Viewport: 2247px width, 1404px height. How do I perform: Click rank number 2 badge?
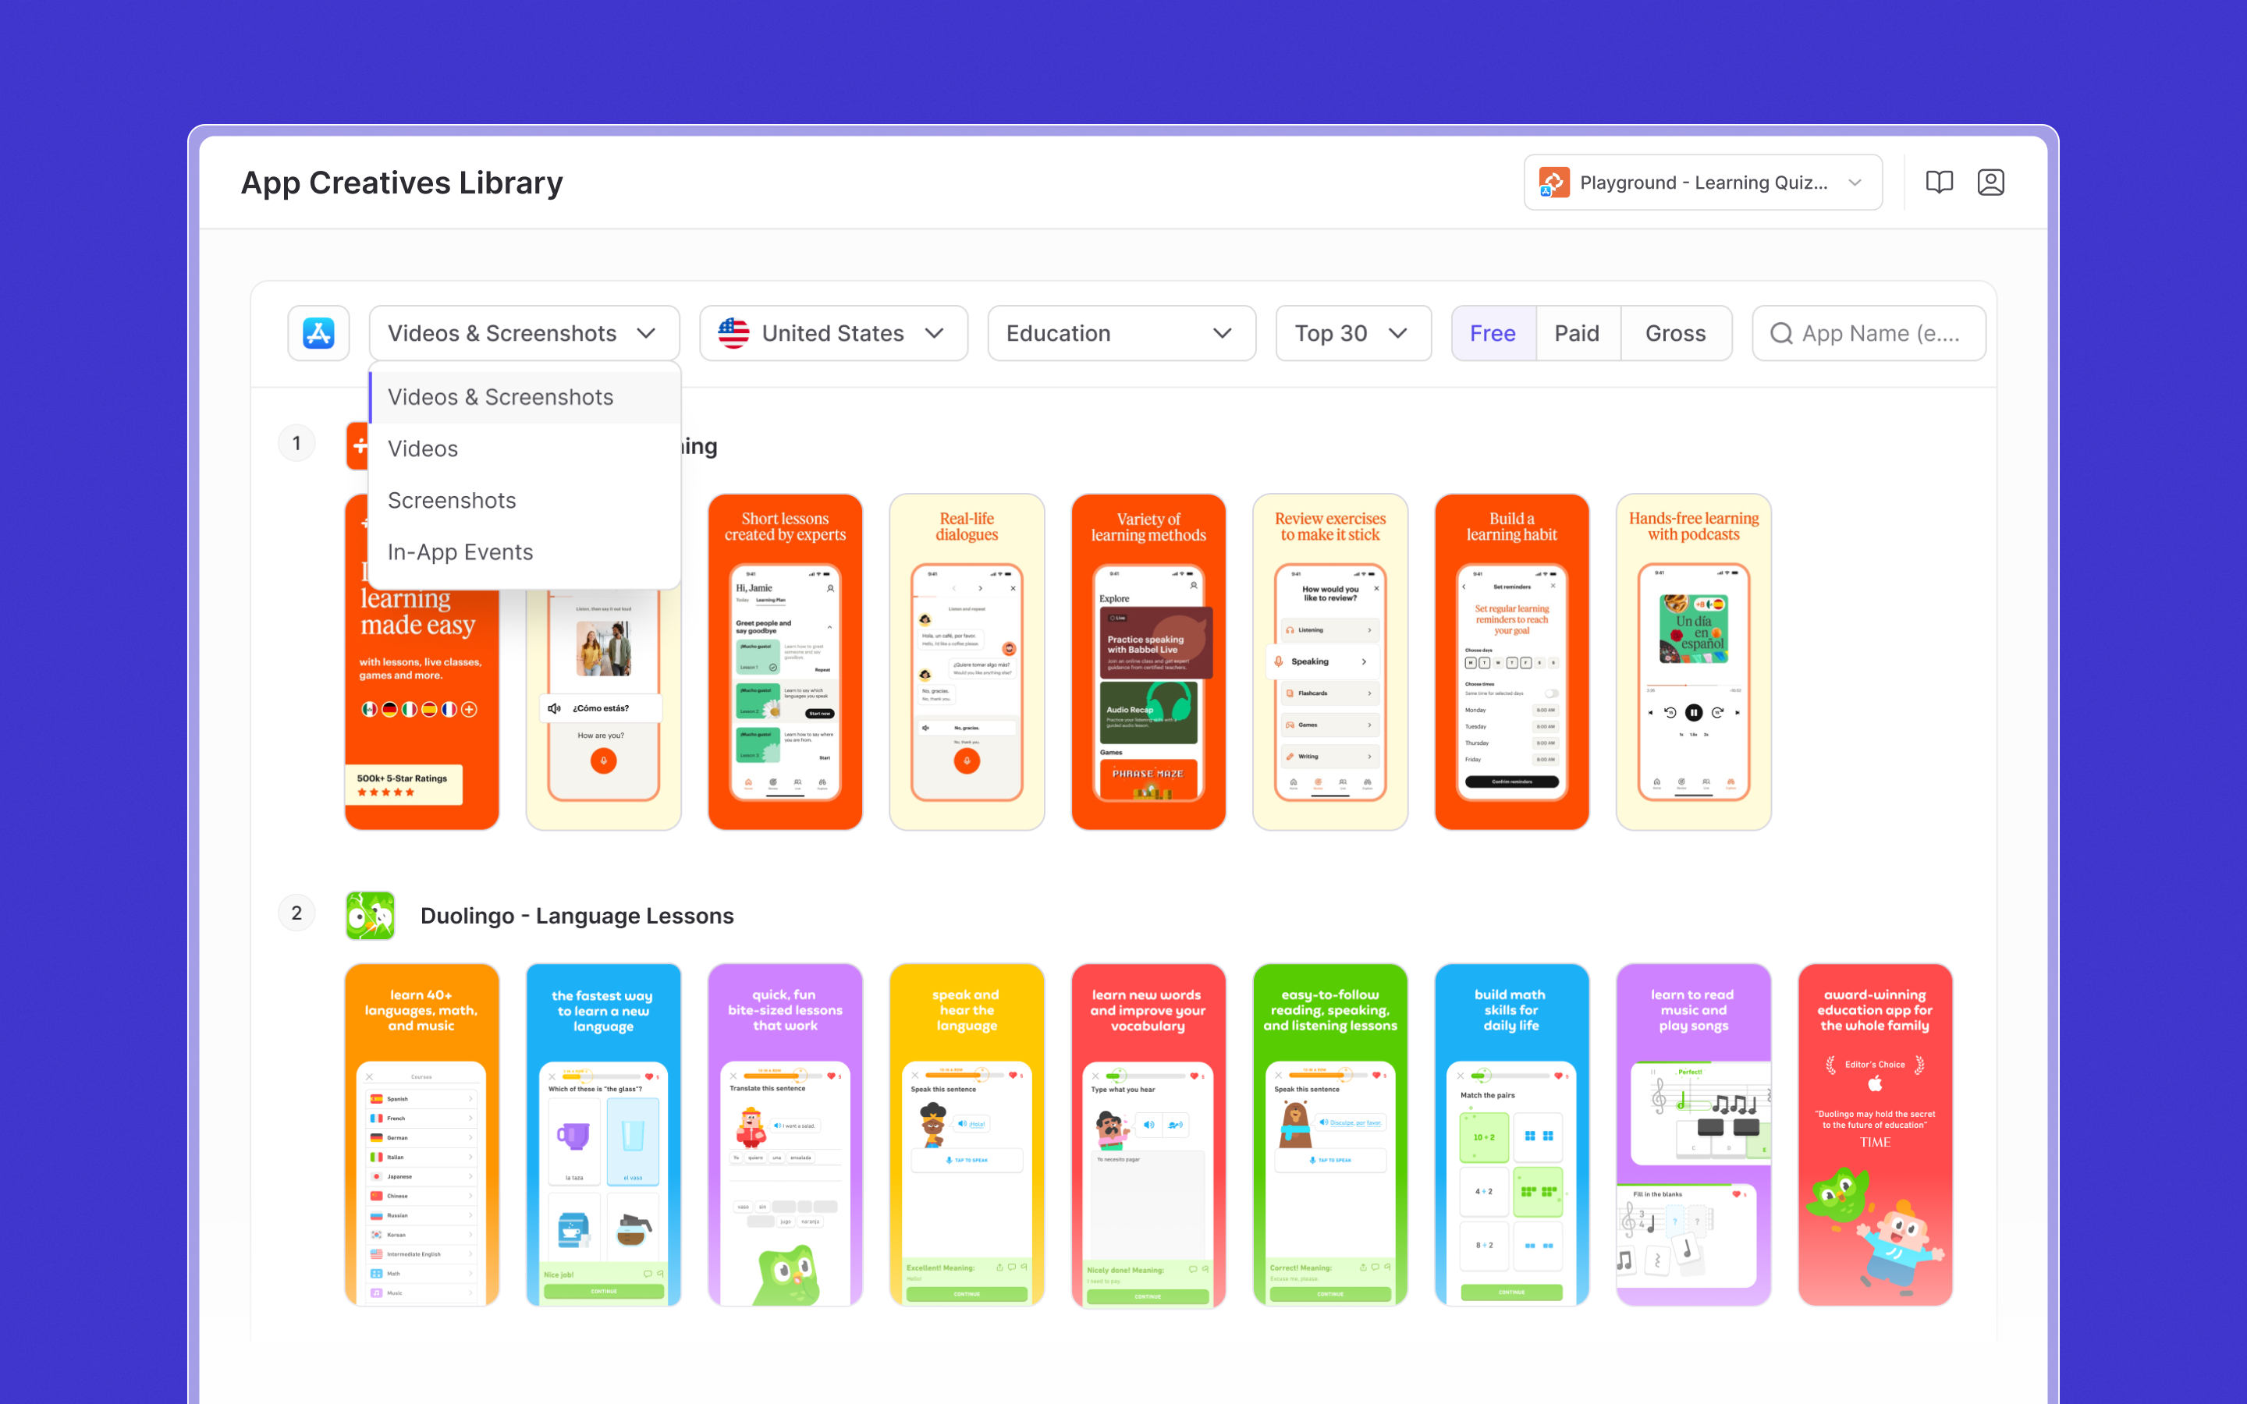pos(297,913)
